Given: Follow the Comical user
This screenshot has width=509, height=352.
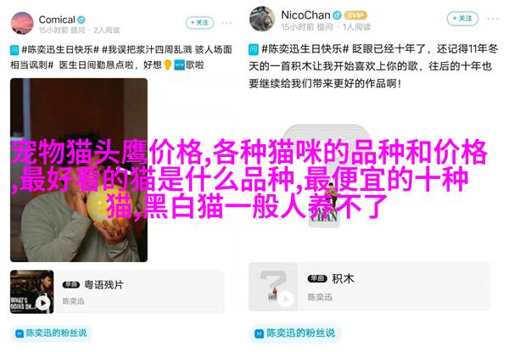Looking at the screenshot, I should coord(199,22).
